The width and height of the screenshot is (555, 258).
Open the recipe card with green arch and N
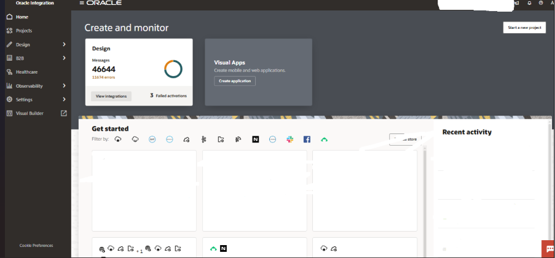coord(254,248)
